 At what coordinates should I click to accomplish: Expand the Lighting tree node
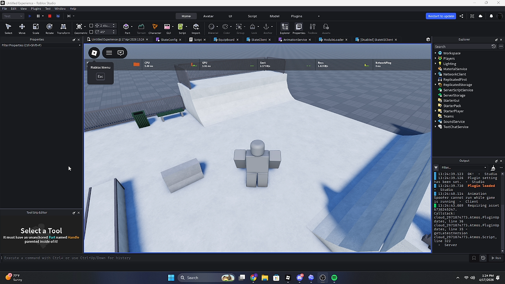pyautogui.click(x=435, y=64)
